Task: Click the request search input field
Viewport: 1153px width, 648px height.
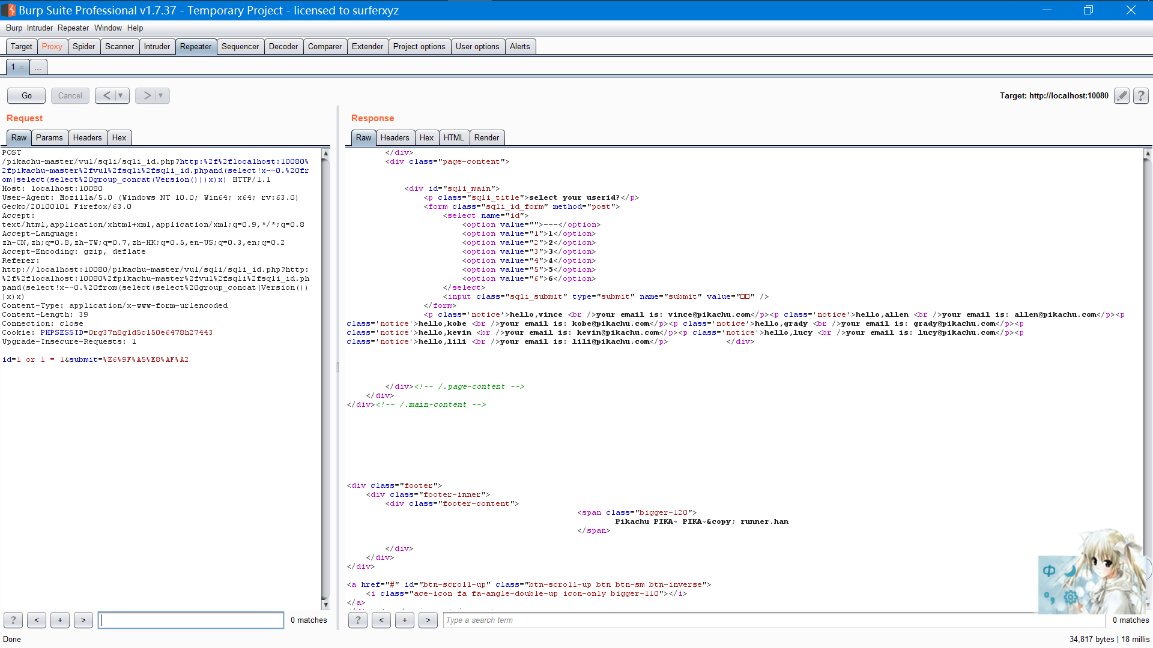Action: pyautogui.click(x=191, y=620)
